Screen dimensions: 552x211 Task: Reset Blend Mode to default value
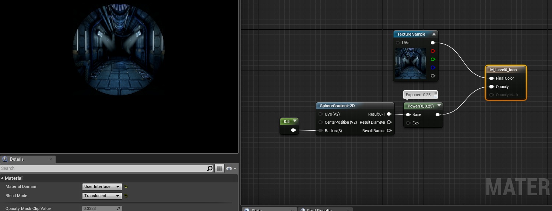[126, 196]
